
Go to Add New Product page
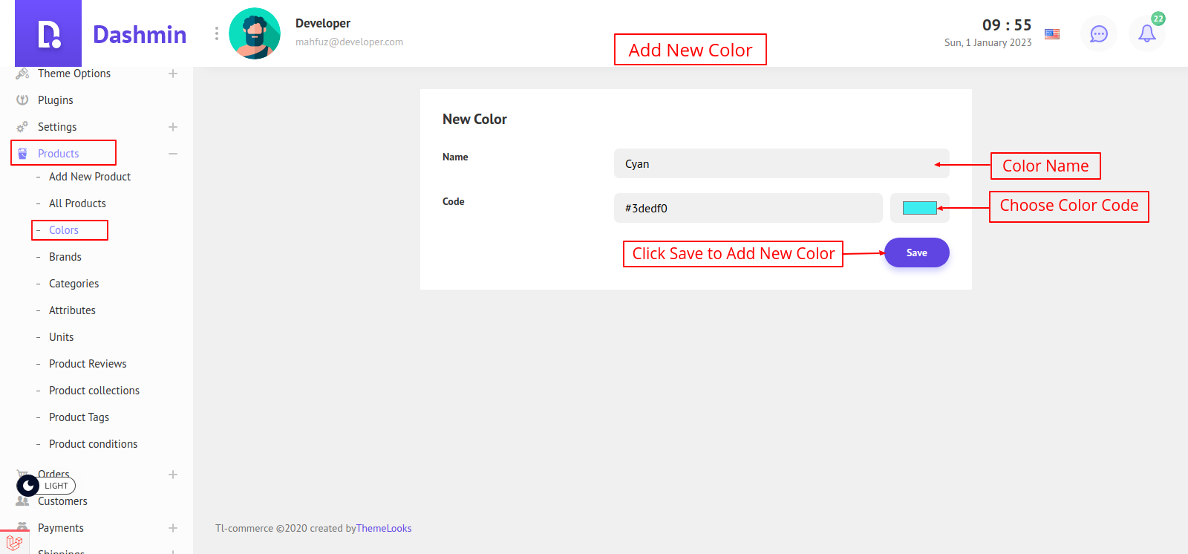tap(90, 177)
